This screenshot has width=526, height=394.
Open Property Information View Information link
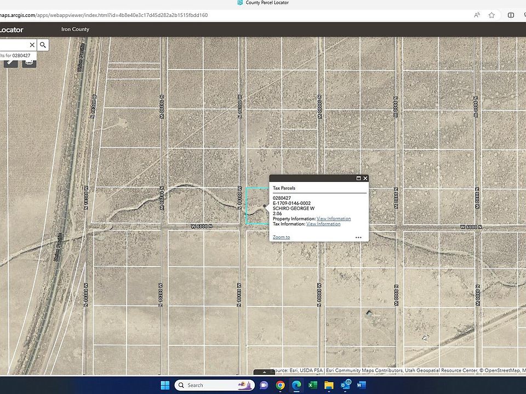pos(334,219)
